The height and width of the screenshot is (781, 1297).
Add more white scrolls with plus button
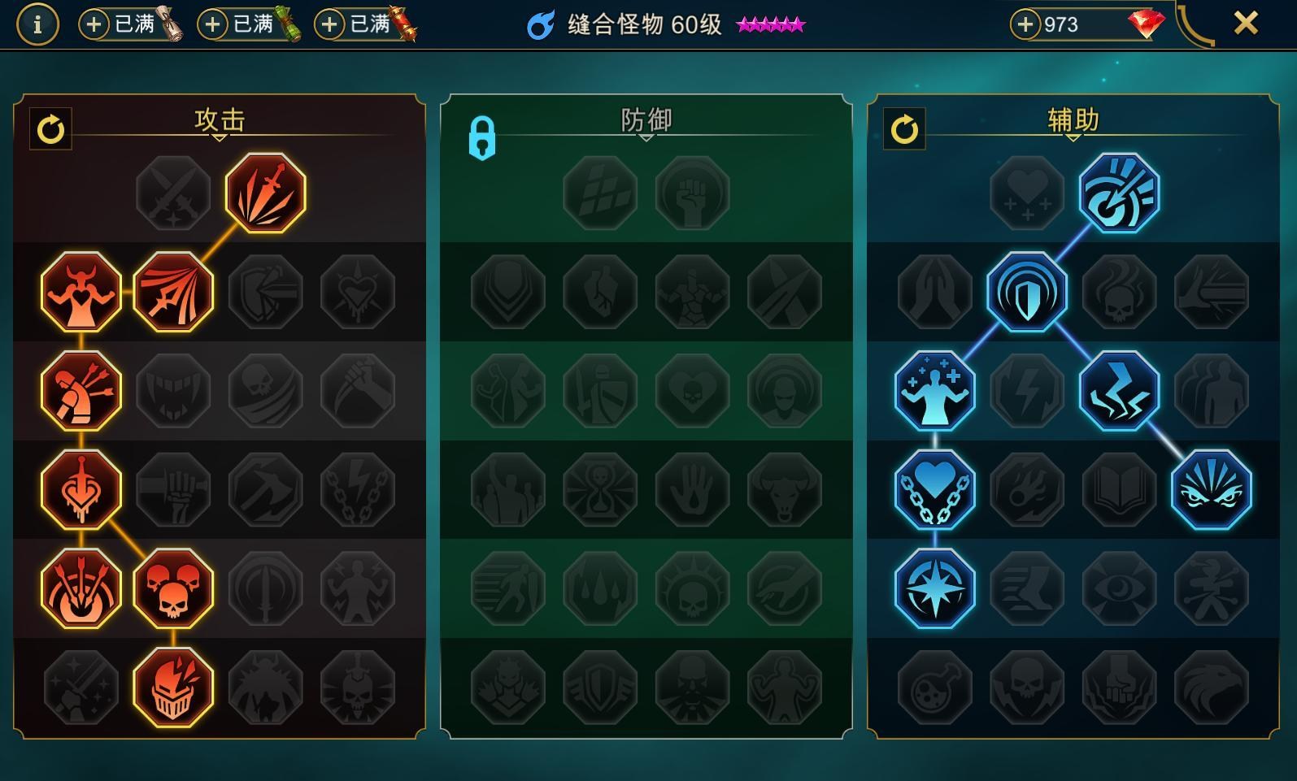click(x=94, y=24)
